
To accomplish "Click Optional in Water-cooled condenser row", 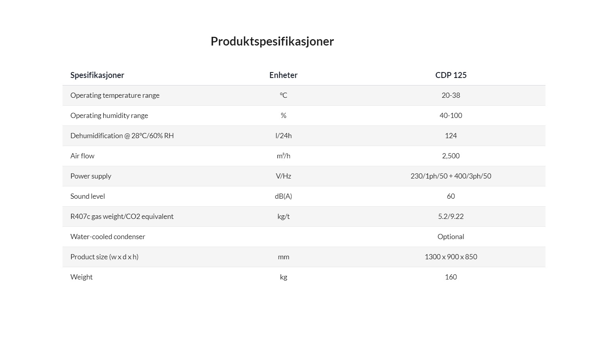I will point(451,237).
